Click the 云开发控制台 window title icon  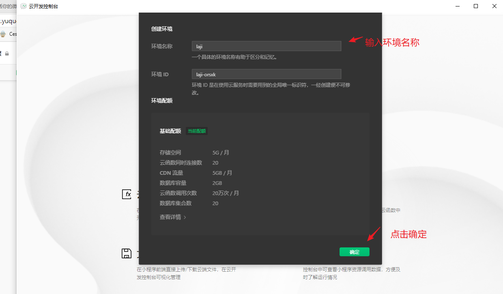pos(24,6)
